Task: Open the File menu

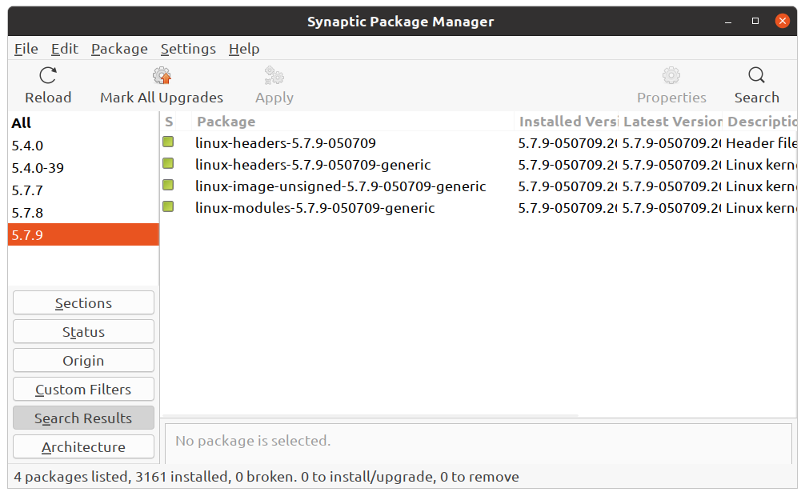Action: coord(26,49)
